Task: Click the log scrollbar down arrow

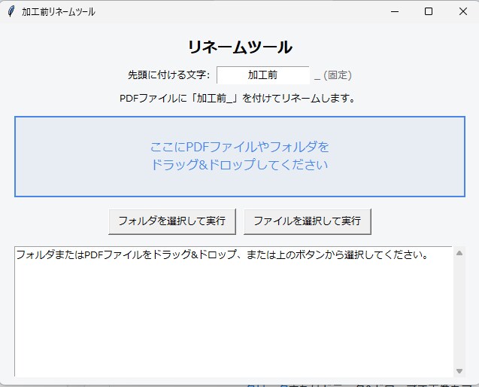Action: tap(459, 370)
